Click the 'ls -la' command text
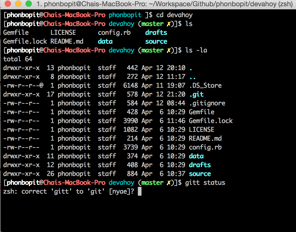 coord(196,50)
